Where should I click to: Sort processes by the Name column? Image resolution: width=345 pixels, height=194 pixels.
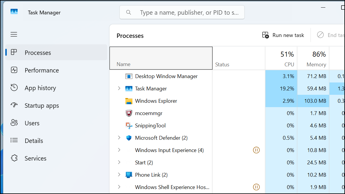coord(161,58)
